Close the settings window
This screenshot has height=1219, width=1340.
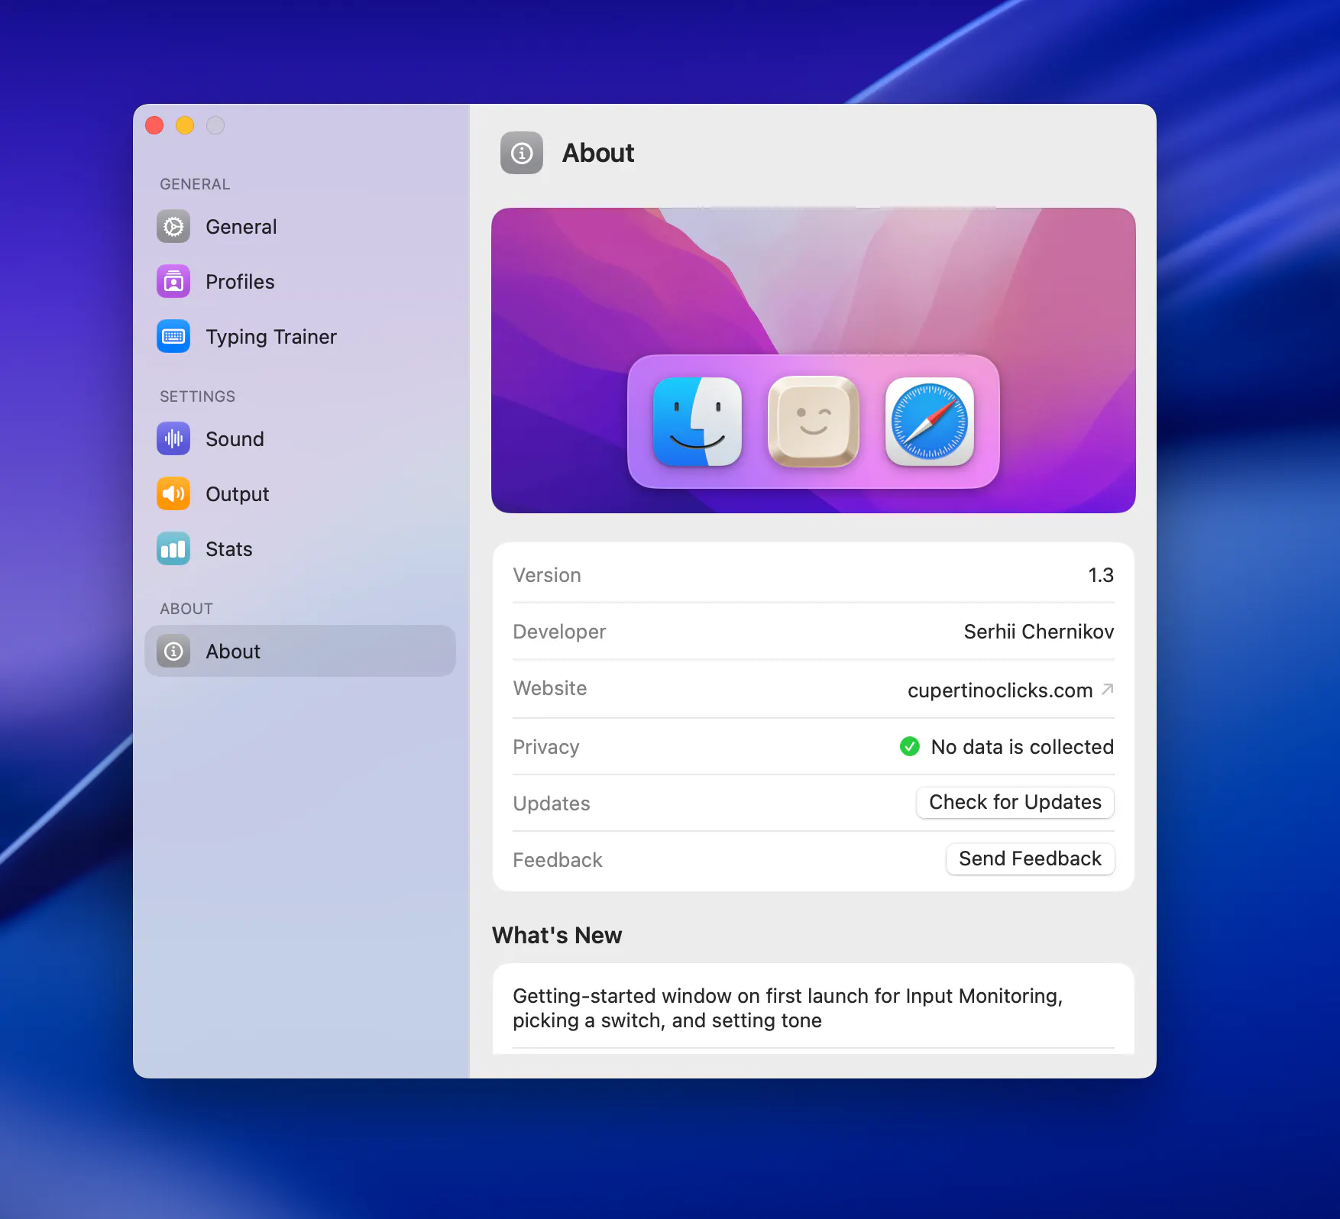point(154,125)
